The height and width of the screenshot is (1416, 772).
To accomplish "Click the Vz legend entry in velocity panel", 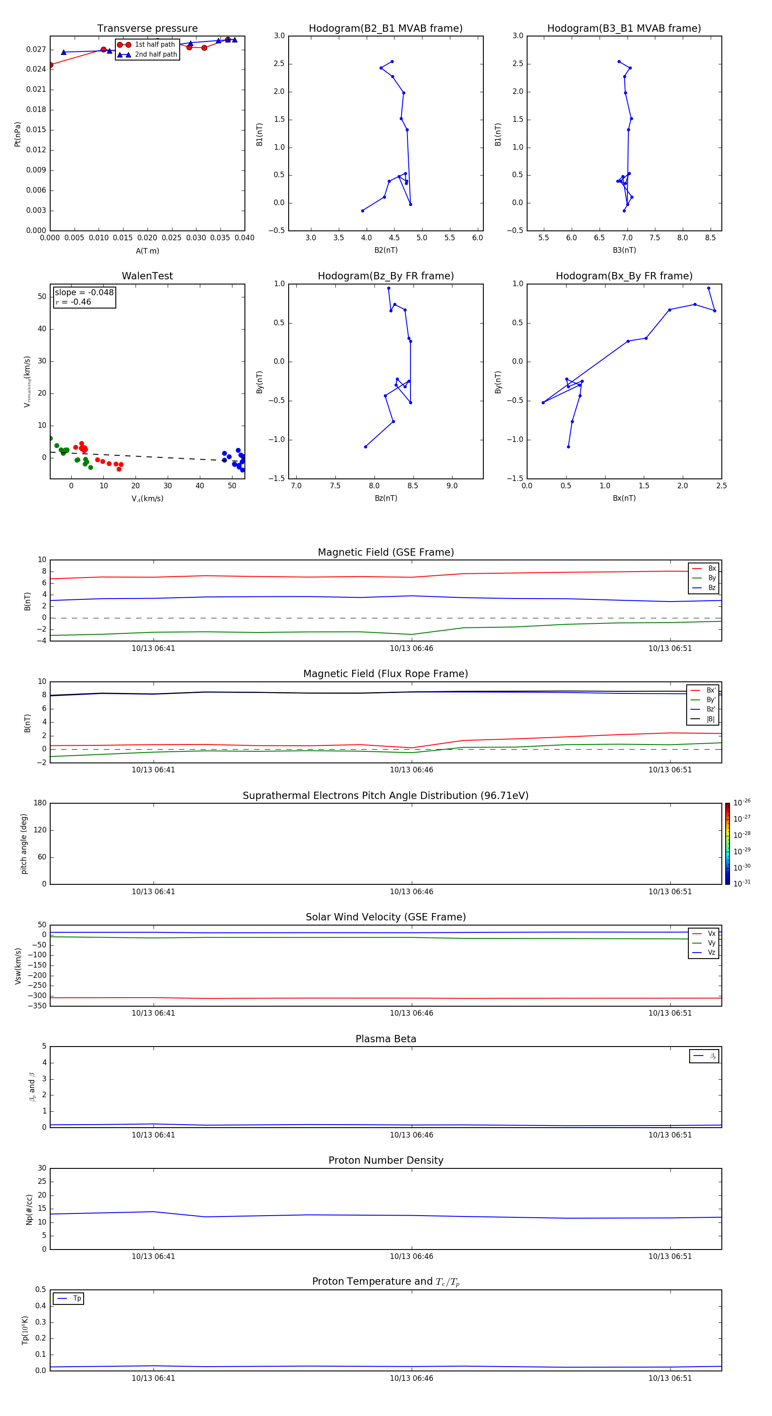I will [x=704, y=953].
